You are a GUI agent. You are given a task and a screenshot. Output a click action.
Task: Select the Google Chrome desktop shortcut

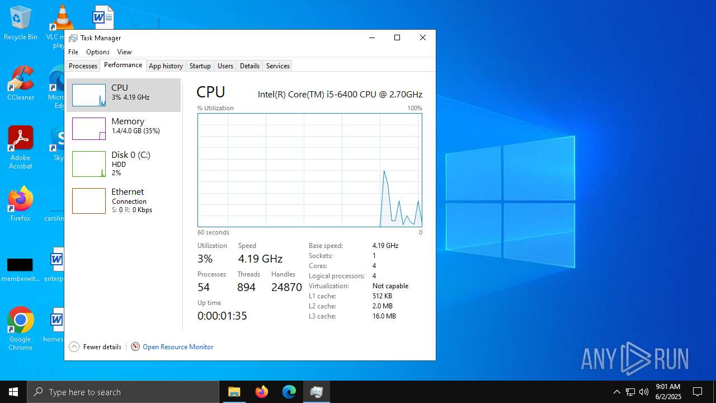tap(20, 329)
